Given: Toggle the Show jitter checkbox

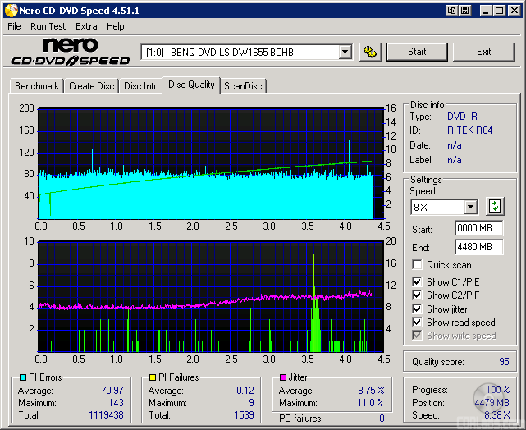Looking at the screenshot, I should (x=417, y=309).
